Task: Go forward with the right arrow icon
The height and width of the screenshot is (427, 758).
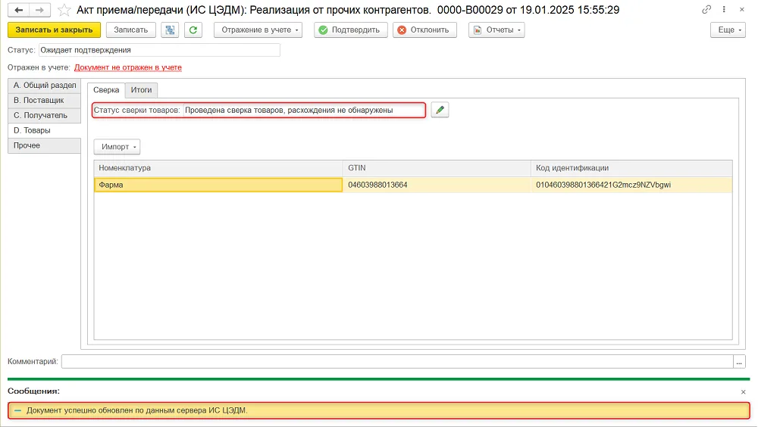Action: click(39, 10)
